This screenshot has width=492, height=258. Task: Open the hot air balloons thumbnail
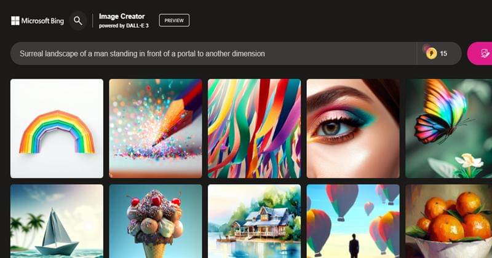pyautogui.click(x=353, y=221)
